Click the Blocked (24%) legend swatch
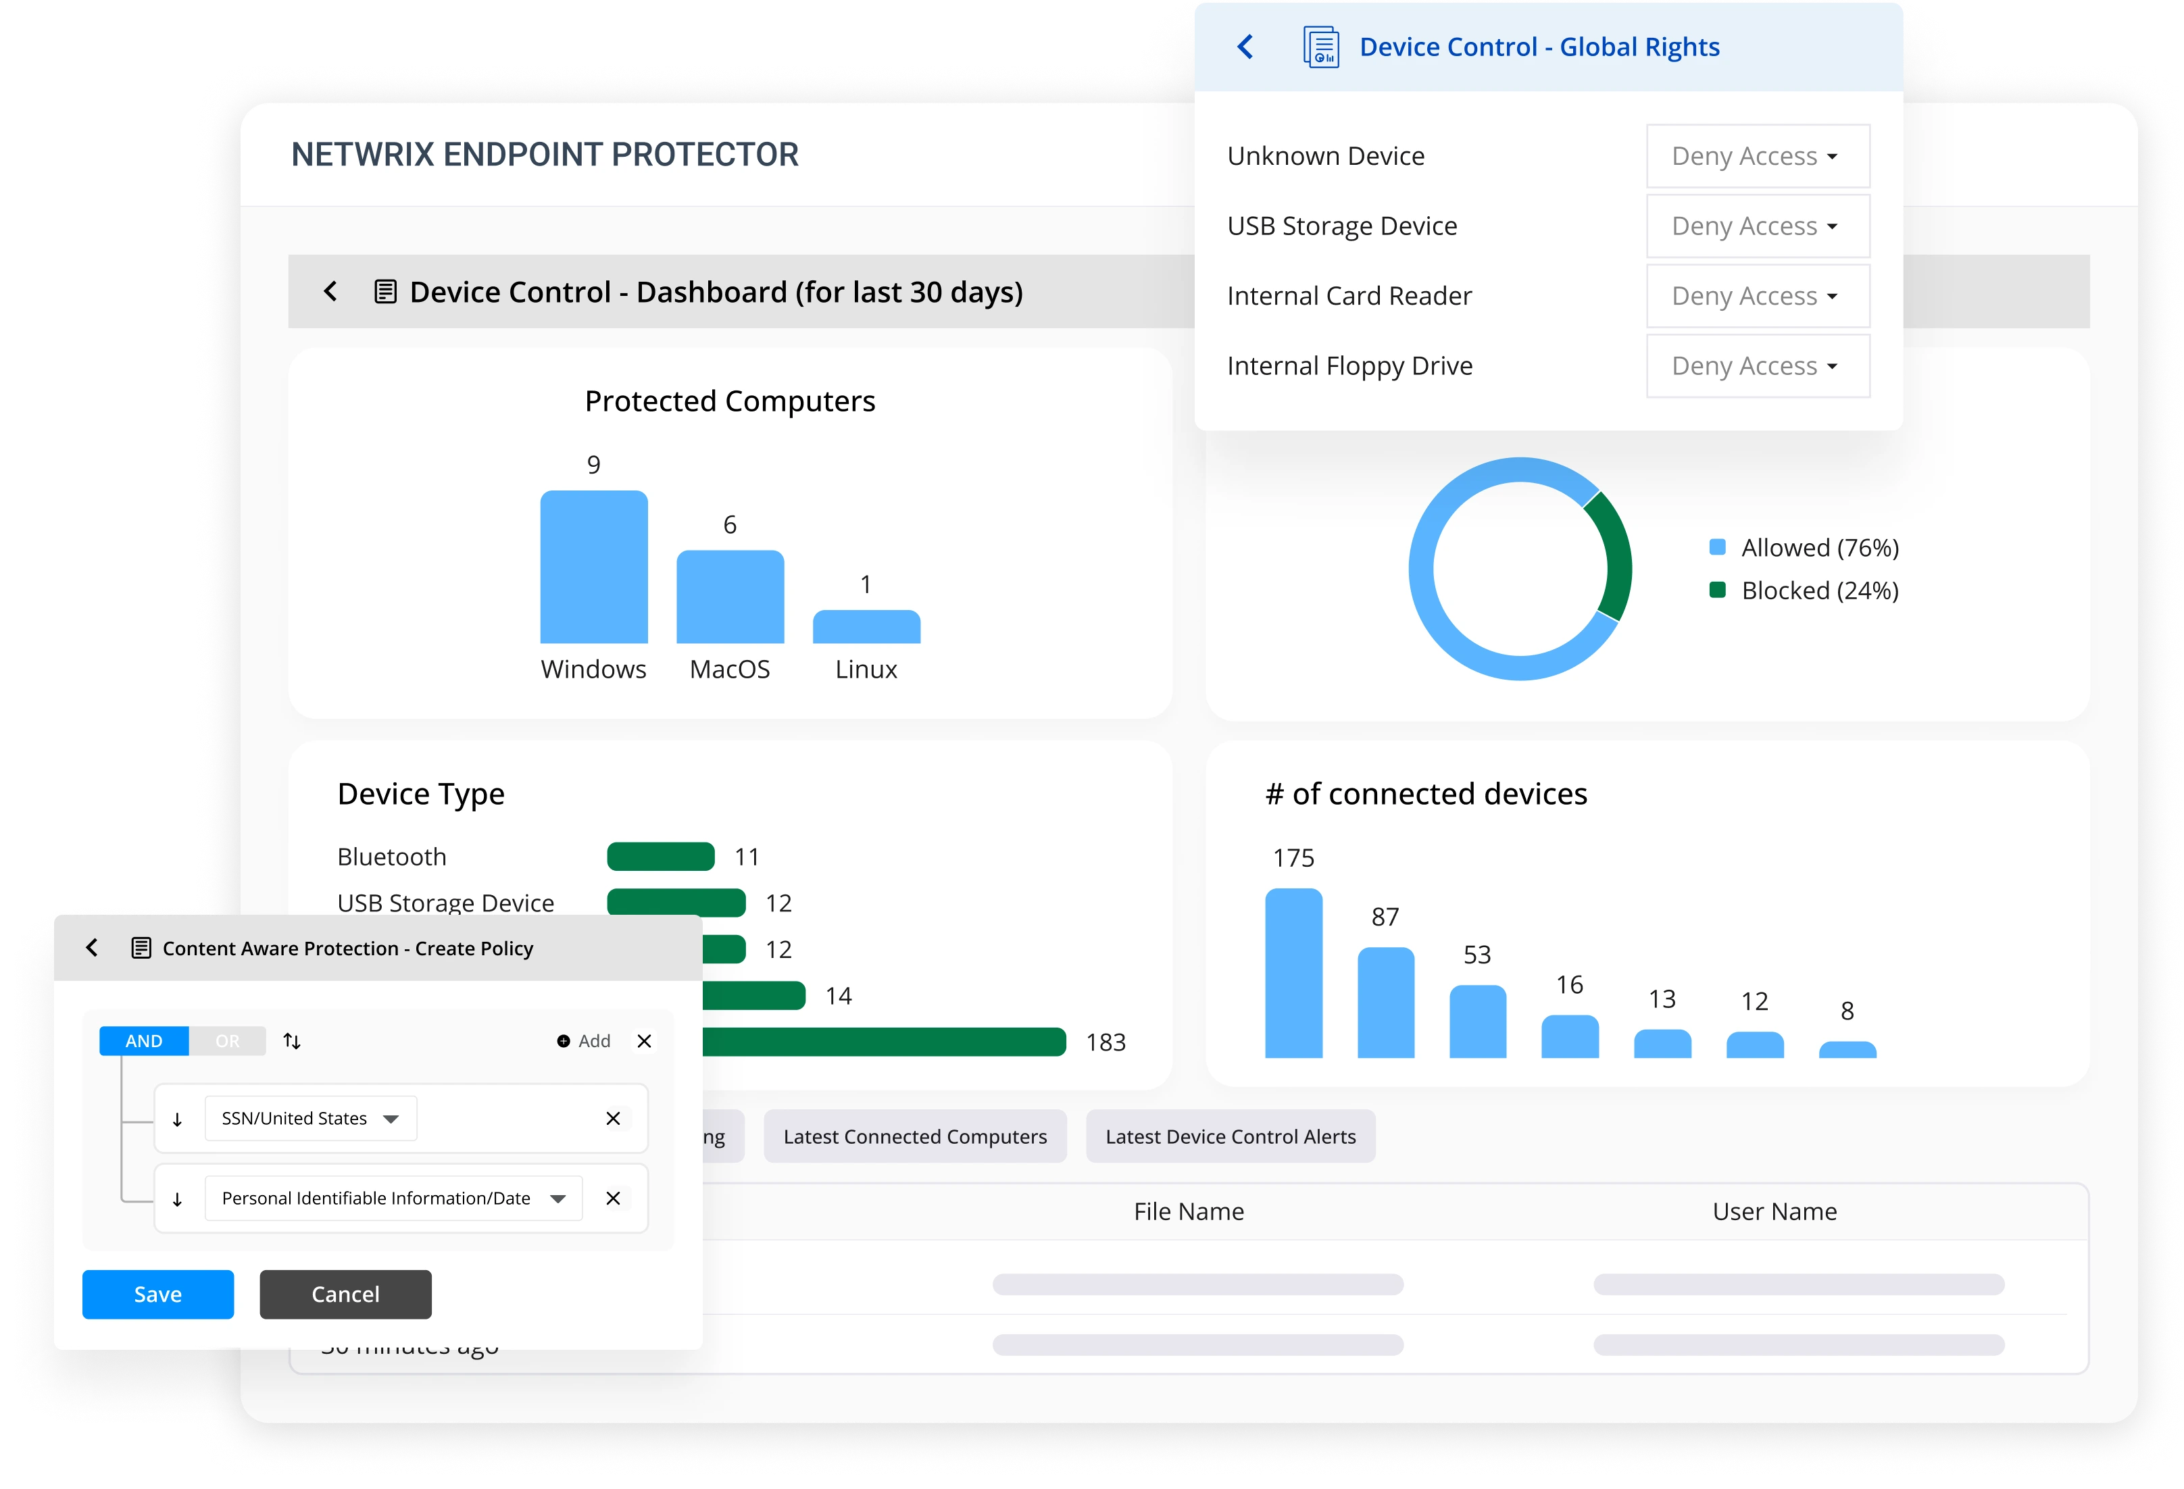This screenshot has height=1489, width=2184. [x=1717, y=589]
